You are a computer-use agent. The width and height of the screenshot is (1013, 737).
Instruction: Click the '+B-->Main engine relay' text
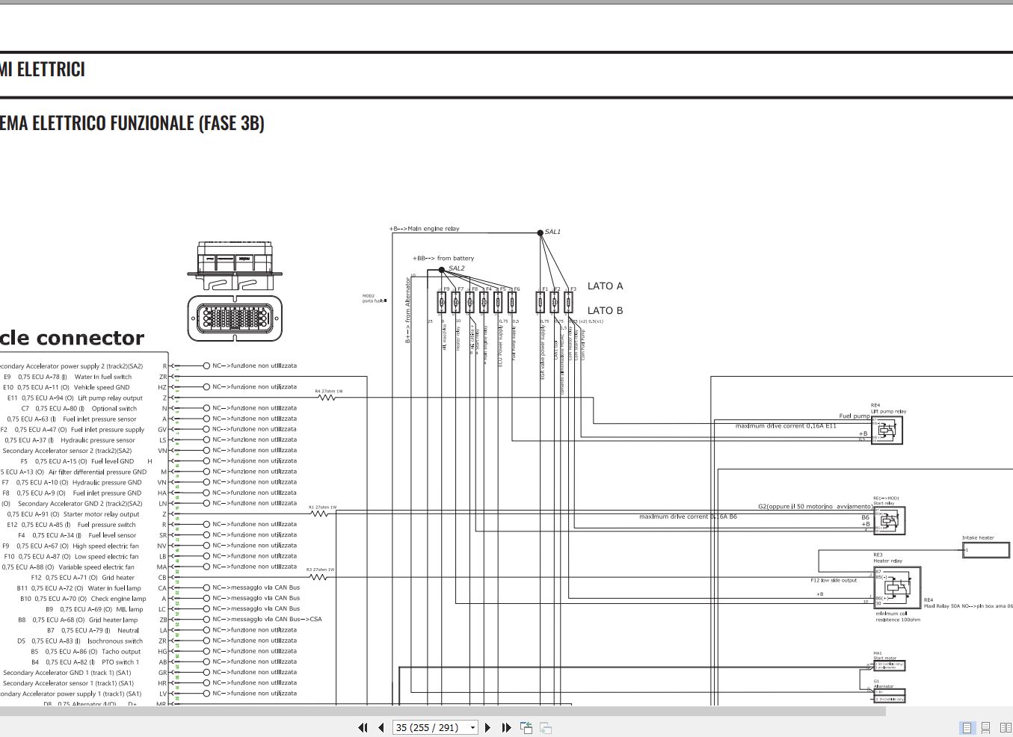(x=424, y=229)
